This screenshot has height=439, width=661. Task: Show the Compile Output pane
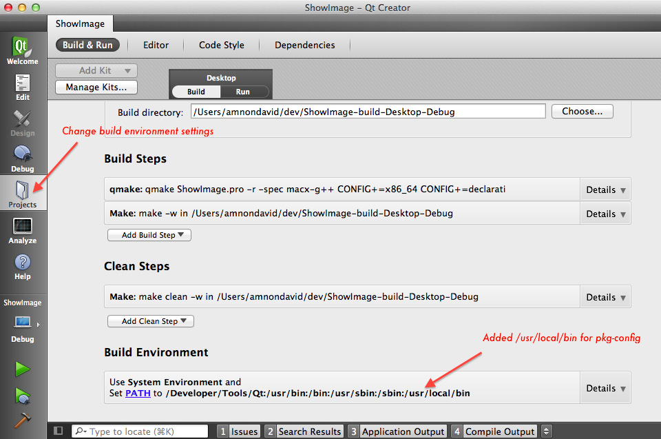click(494, 431)
